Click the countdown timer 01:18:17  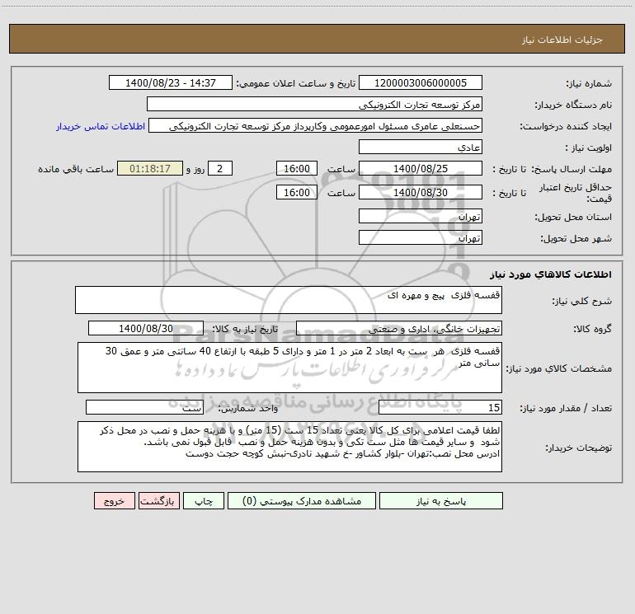(x=150, y=168)
